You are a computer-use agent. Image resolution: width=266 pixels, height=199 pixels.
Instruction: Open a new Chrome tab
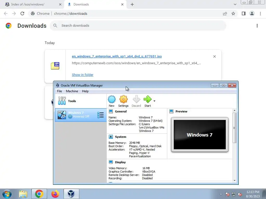[x=132, y=4]
